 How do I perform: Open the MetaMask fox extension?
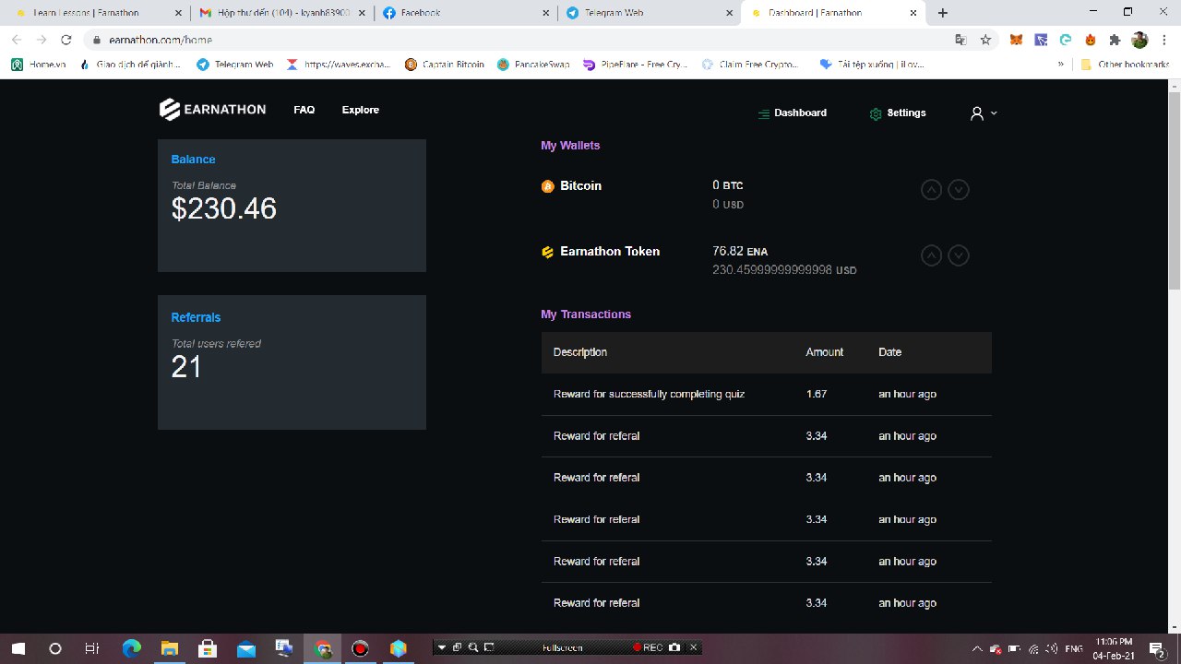1016,40
